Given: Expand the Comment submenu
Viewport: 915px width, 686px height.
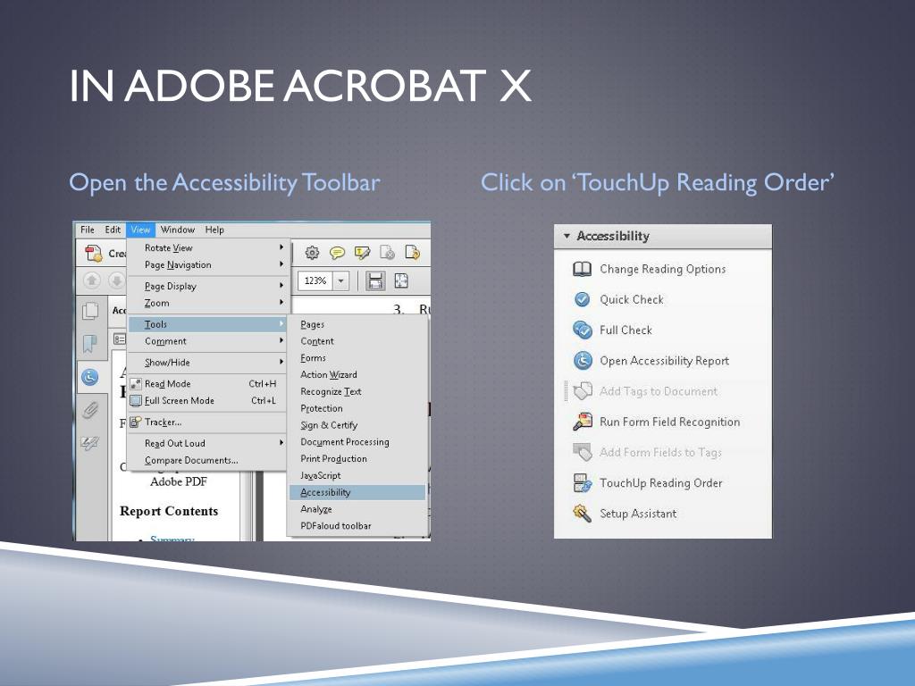Looking at the screenshot, I should [281, 340].
